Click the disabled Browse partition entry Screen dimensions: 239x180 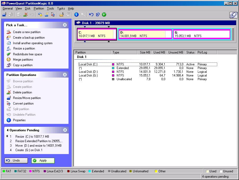23,81
